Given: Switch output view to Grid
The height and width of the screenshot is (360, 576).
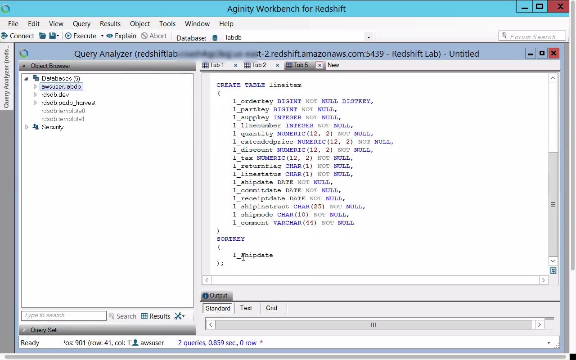Looking at the screenshot, I should point(271,308).
